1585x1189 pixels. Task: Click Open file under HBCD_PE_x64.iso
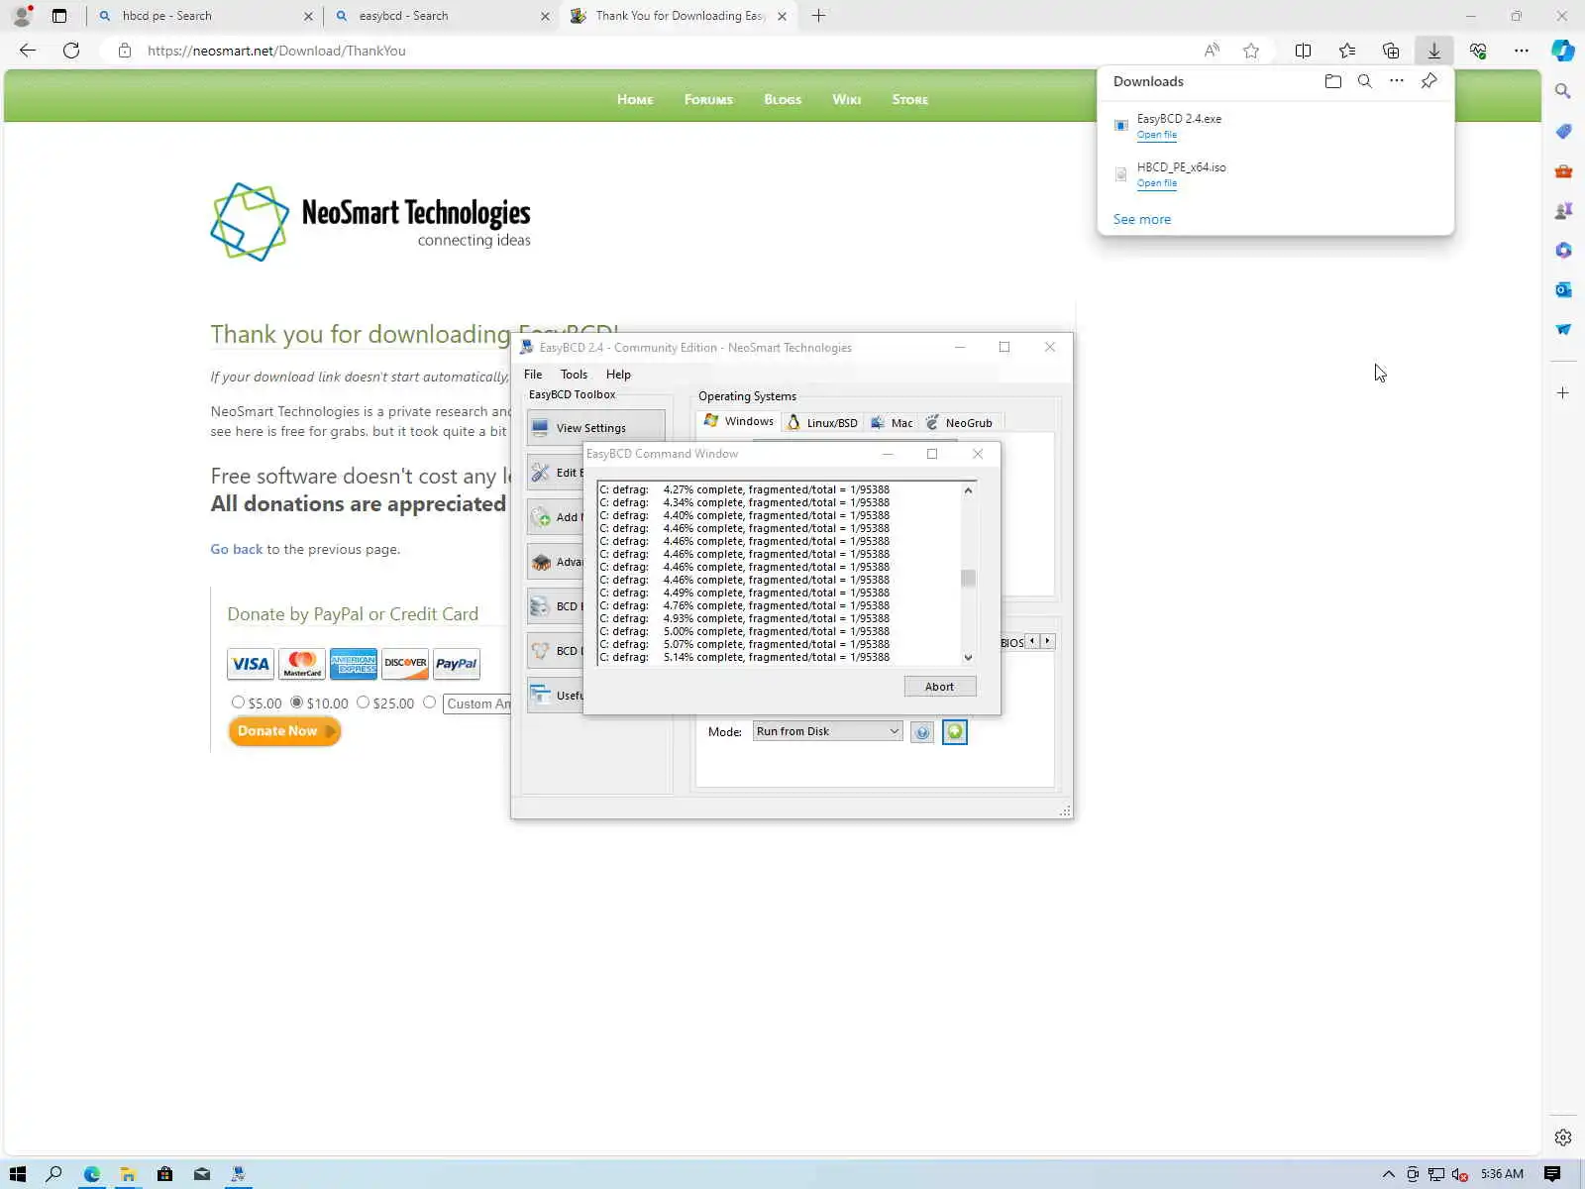1156,183
